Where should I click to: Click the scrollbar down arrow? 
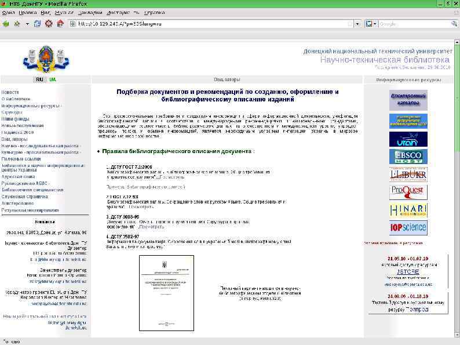[457, 335]
